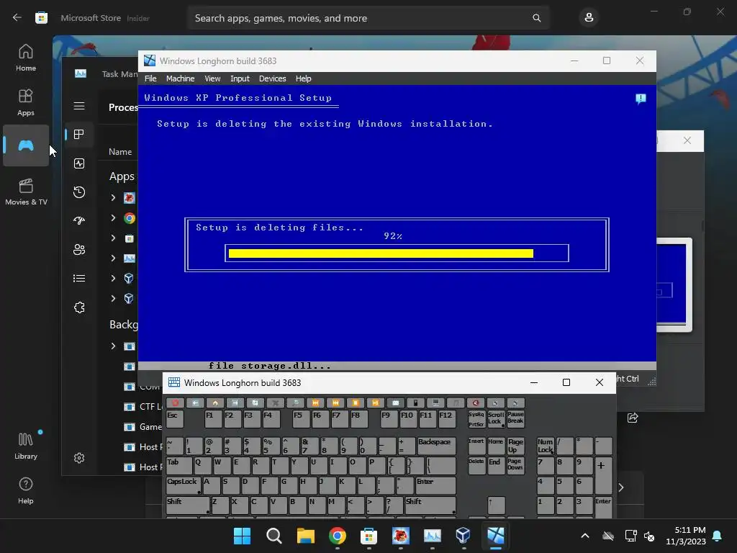
Task: Click F8 key on soft keyboard
Action: 359,419
